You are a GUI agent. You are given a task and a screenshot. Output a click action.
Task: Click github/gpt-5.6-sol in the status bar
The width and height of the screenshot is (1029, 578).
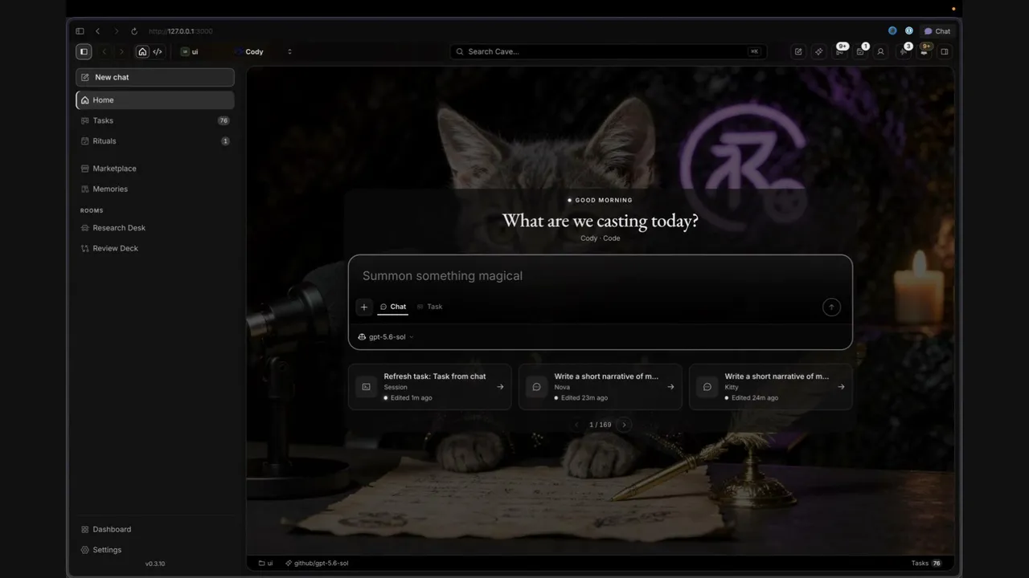[x=317, y=564]
